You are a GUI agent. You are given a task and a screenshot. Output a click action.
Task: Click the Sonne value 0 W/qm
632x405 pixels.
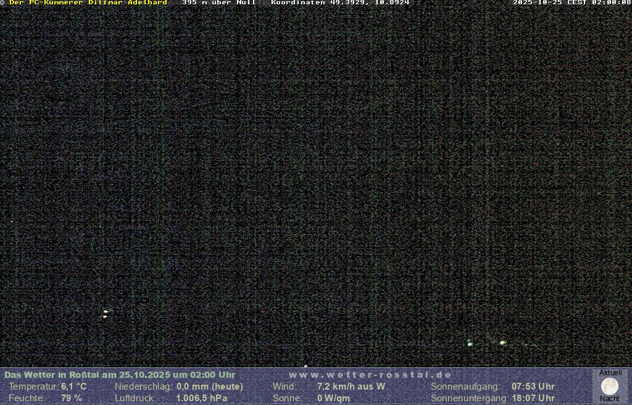[x=333, y=398]
